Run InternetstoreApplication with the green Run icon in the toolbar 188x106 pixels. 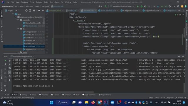(138, 6)
